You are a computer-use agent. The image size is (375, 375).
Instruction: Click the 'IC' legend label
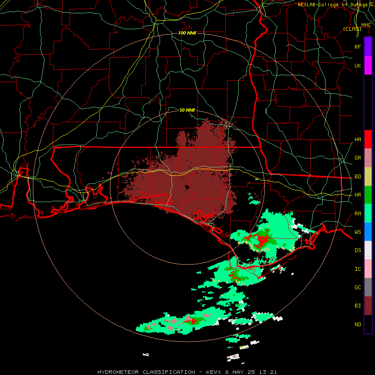[x=358, y=269]
